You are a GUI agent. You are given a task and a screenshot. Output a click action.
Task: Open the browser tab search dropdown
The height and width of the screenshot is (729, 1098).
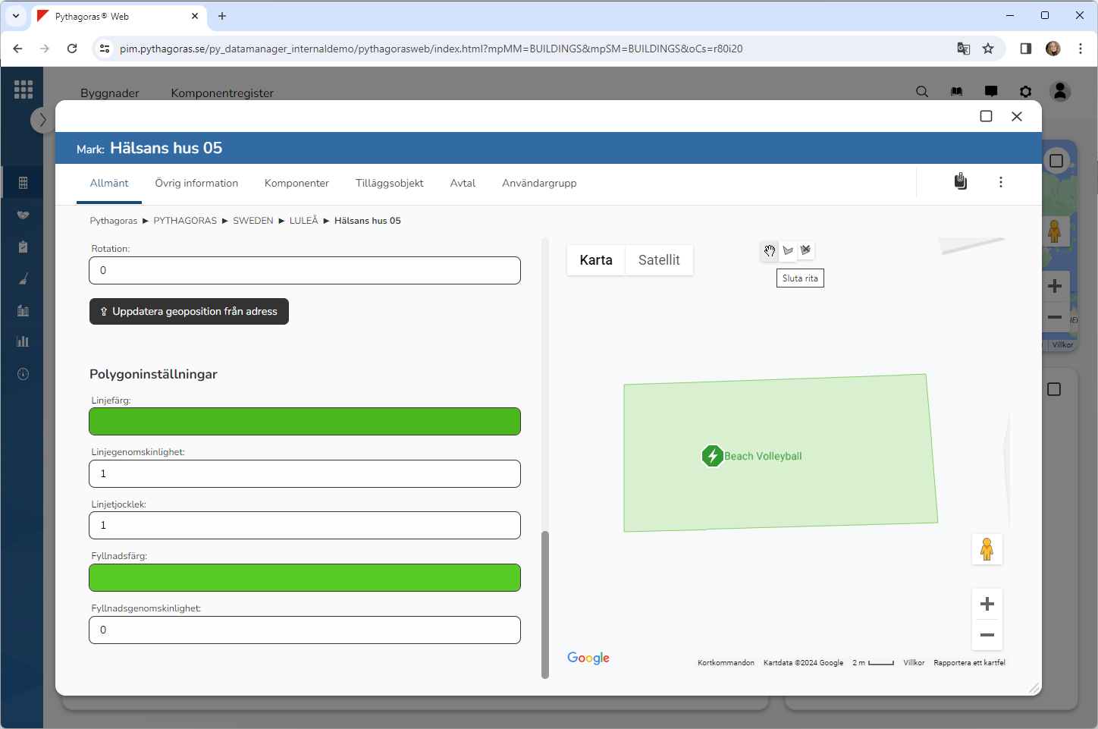16,16
